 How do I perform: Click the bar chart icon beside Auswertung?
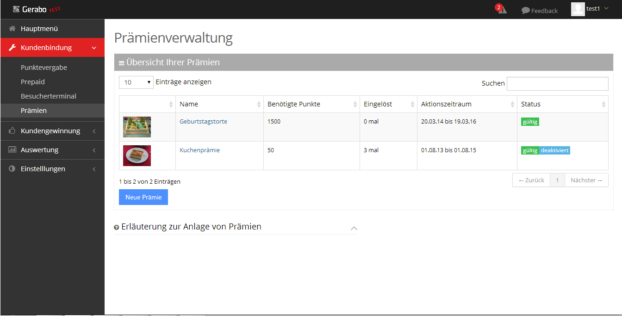[12, 150]
